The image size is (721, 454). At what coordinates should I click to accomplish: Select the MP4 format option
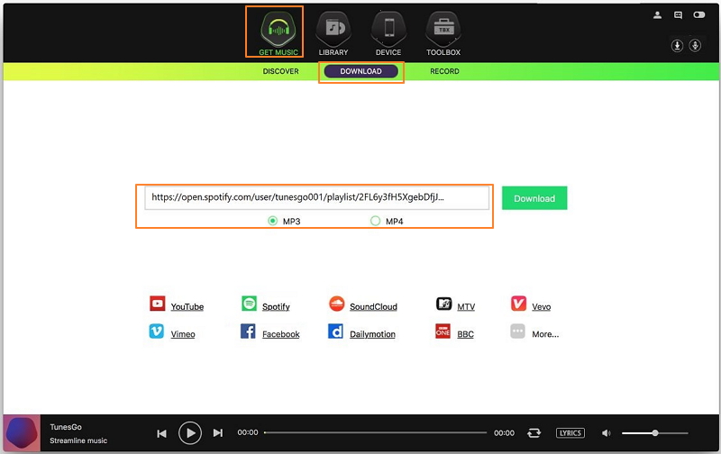click(x=376, y=221)
